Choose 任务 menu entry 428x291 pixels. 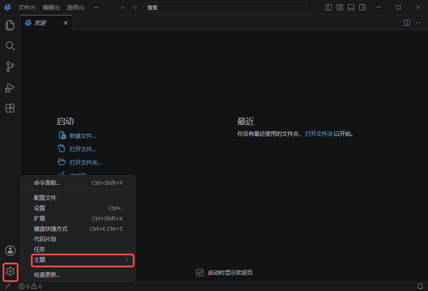coord(78,249)
